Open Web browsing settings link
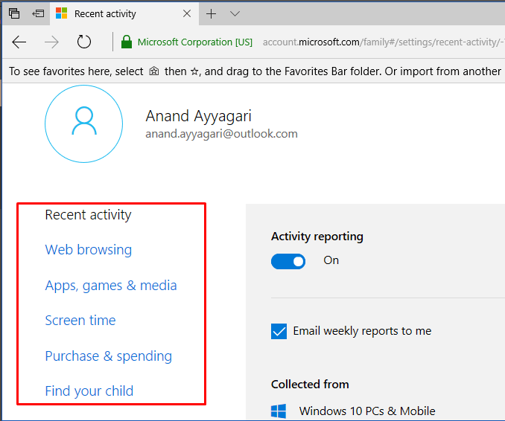The height and width of the screenshot is (421, 505). coord(89,250)
